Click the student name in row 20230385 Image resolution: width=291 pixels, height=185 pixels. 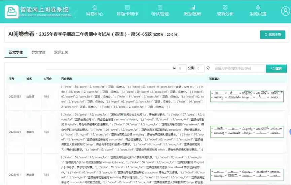(x=30, y=97)
